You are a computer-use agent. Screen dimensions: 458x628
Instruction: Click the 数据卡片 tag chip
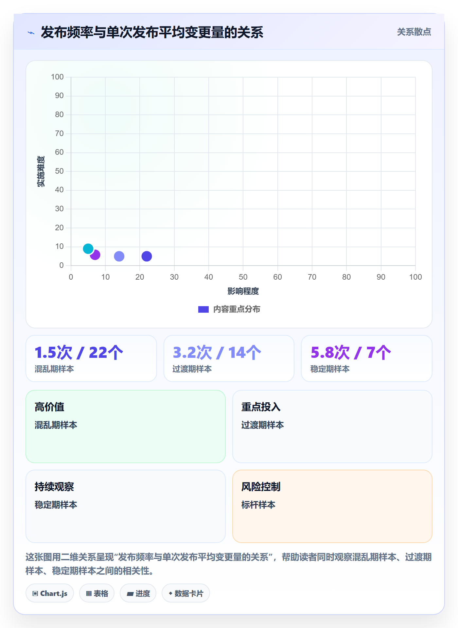click(x=186, y=593)
